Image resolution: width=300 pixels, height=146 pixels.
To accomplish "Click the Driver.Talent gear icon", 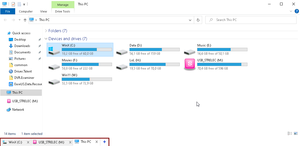I will pos(11,71).
